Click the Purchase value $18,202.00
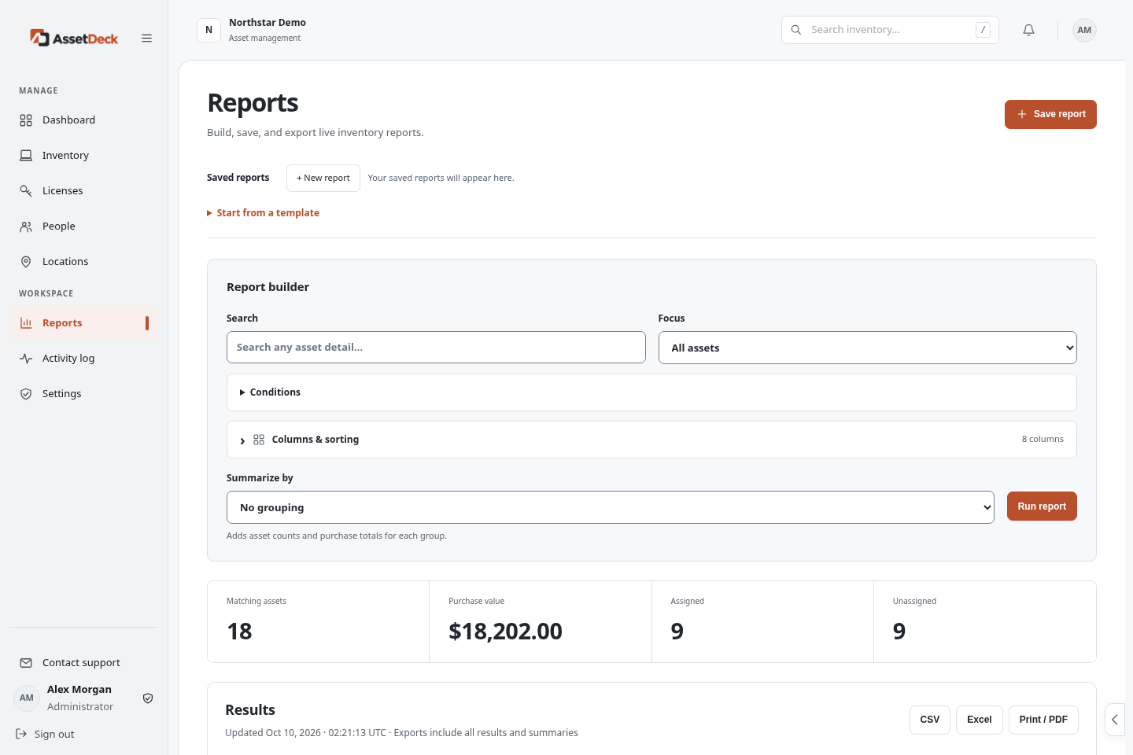1133x755 pixels. [505, 632]
